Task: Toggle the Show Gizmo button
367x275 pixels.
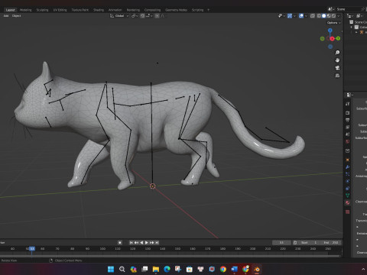Action: coord(290,16)
